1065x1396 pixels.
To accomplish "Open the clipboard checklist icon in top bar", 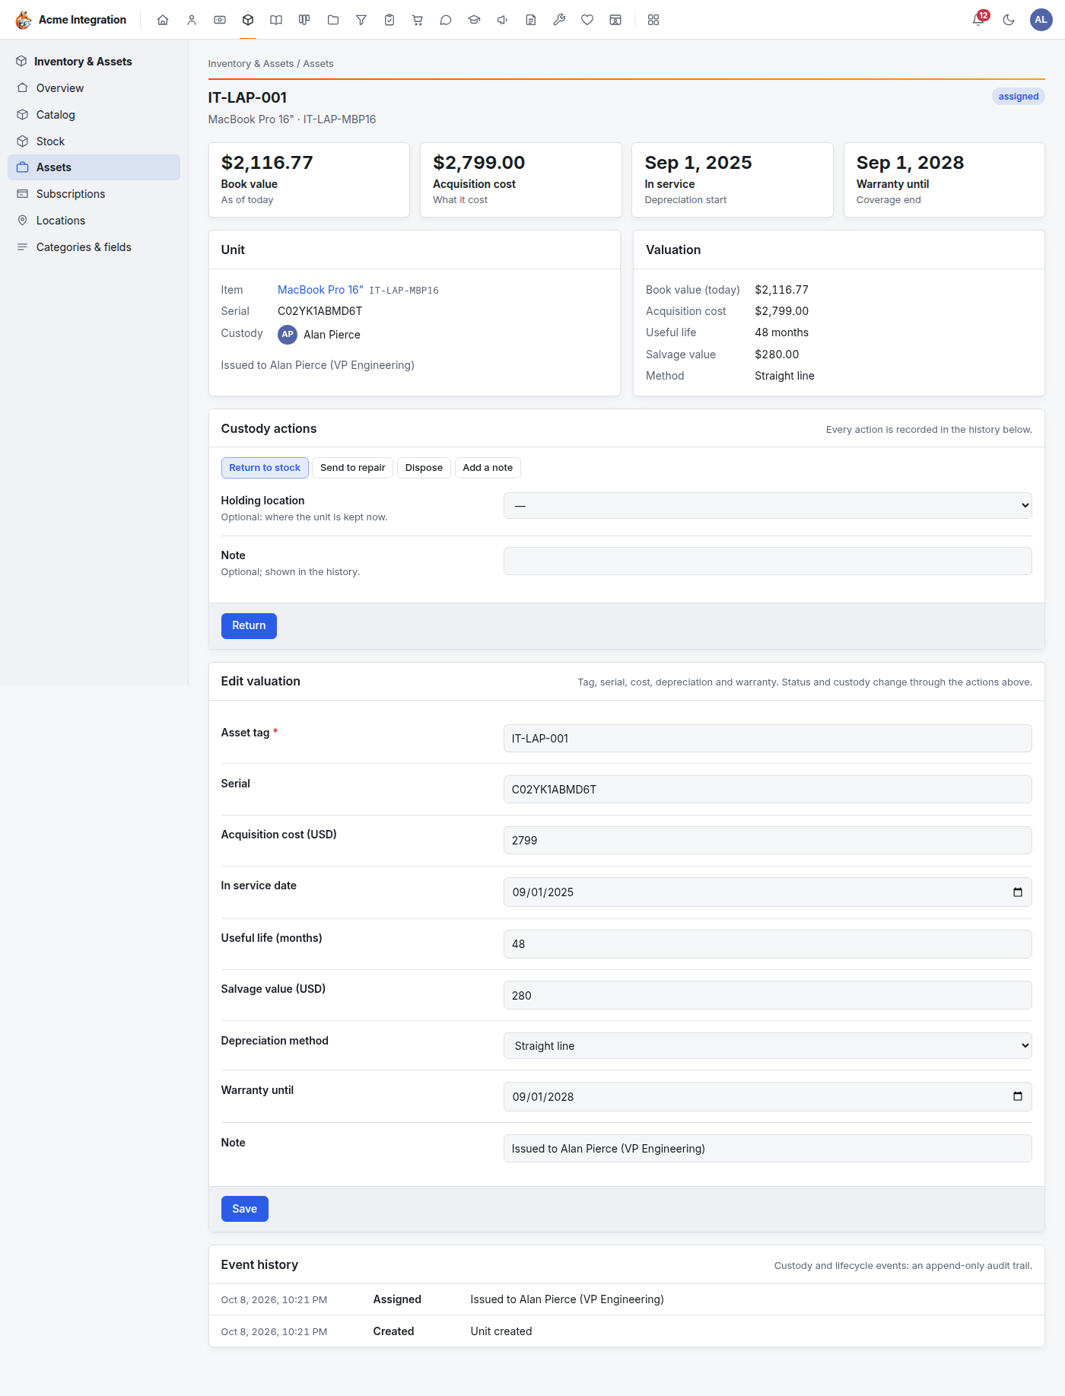I will (389, 20).
